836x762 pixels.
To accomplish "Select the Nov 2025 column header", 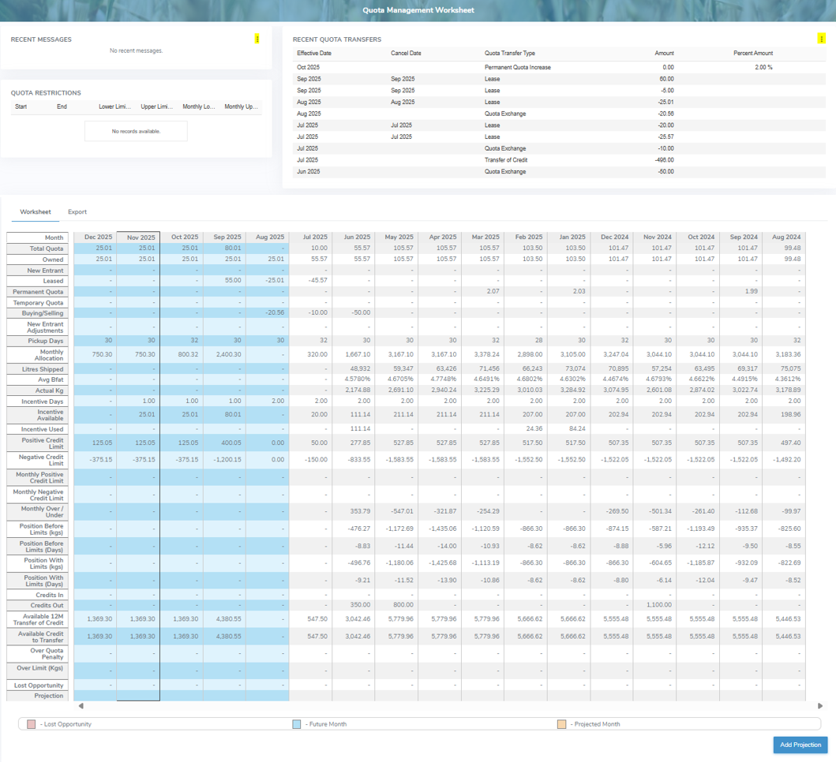I will pos(141,237).
